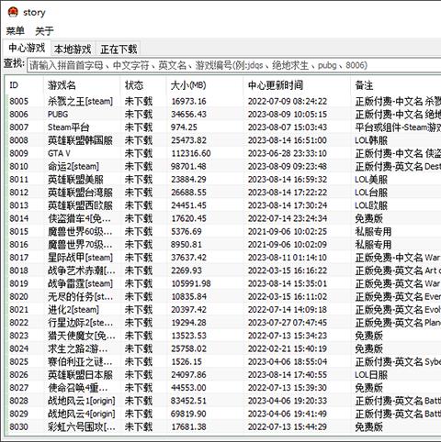Switch to the 本地游戏 tab
This screenshot has height=442, width=441.
73,50
